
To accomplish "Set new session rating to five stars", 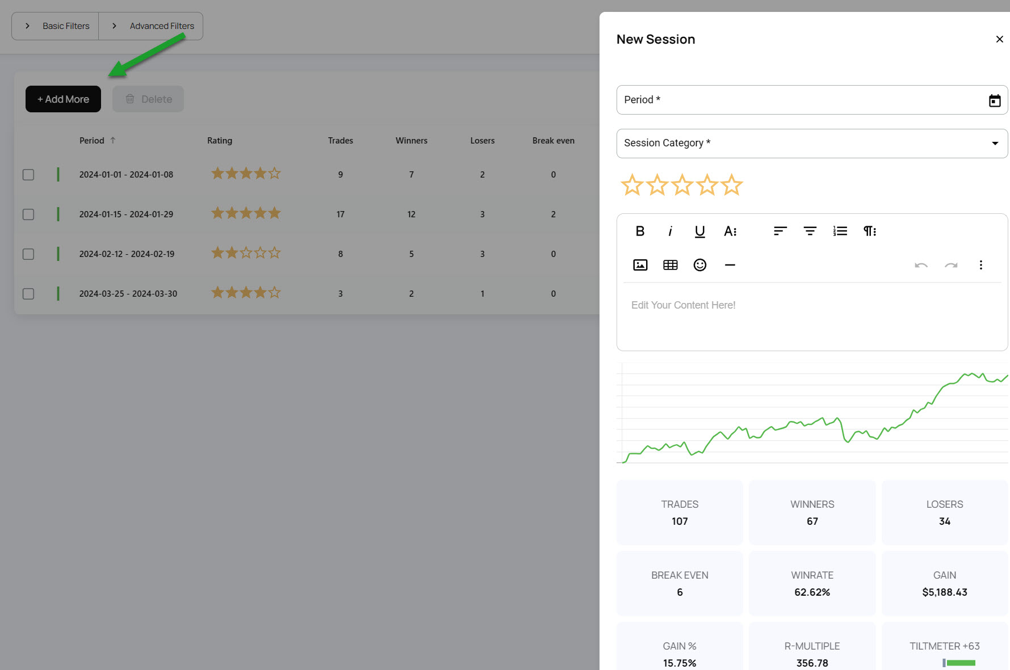I will tap(732, 185).
